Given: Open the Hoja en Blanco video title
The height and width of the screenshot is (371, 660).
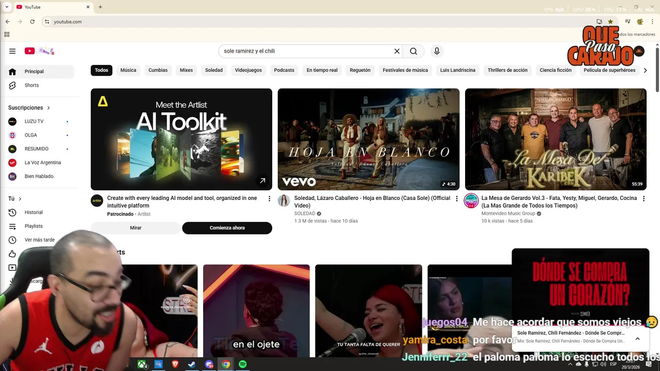Looking at the screenshot, I should pos(372,202).
